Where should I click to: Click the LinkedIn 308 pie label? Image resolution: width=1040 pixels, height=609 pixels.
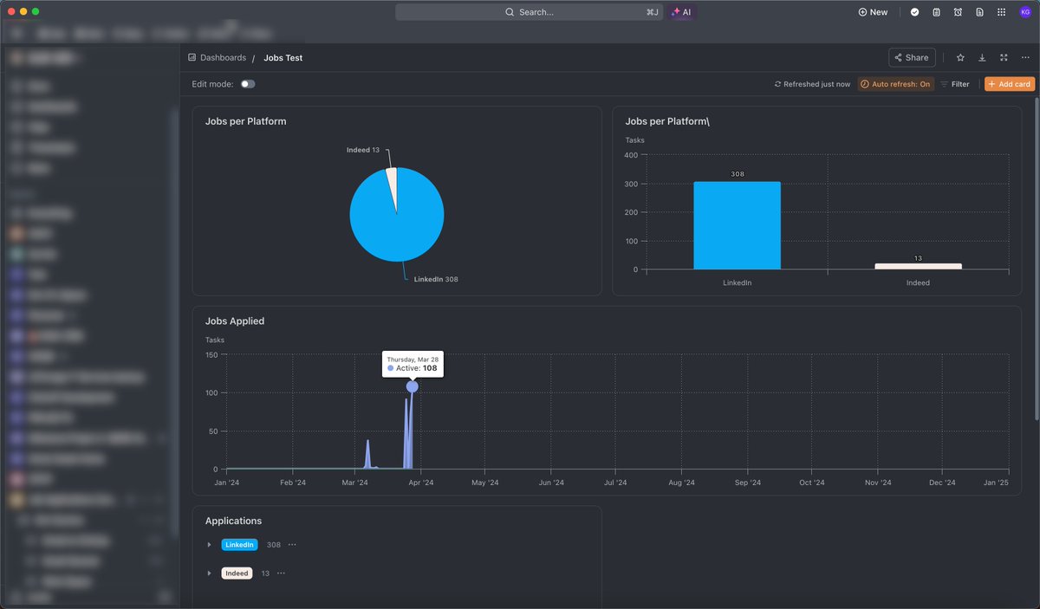436,280
